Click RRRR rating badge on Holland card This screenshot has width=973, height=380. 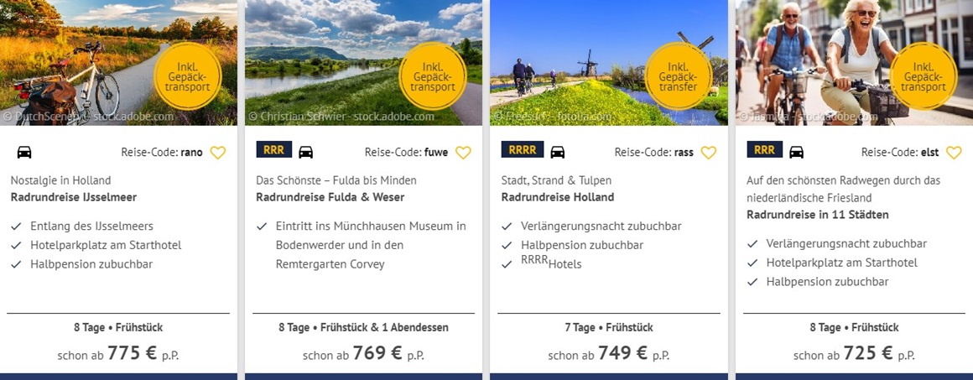(523, 150)
